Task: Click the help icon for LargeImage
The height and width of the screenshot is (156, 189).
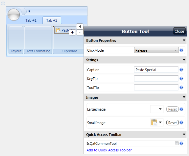Action: click(x=181, y=109)
